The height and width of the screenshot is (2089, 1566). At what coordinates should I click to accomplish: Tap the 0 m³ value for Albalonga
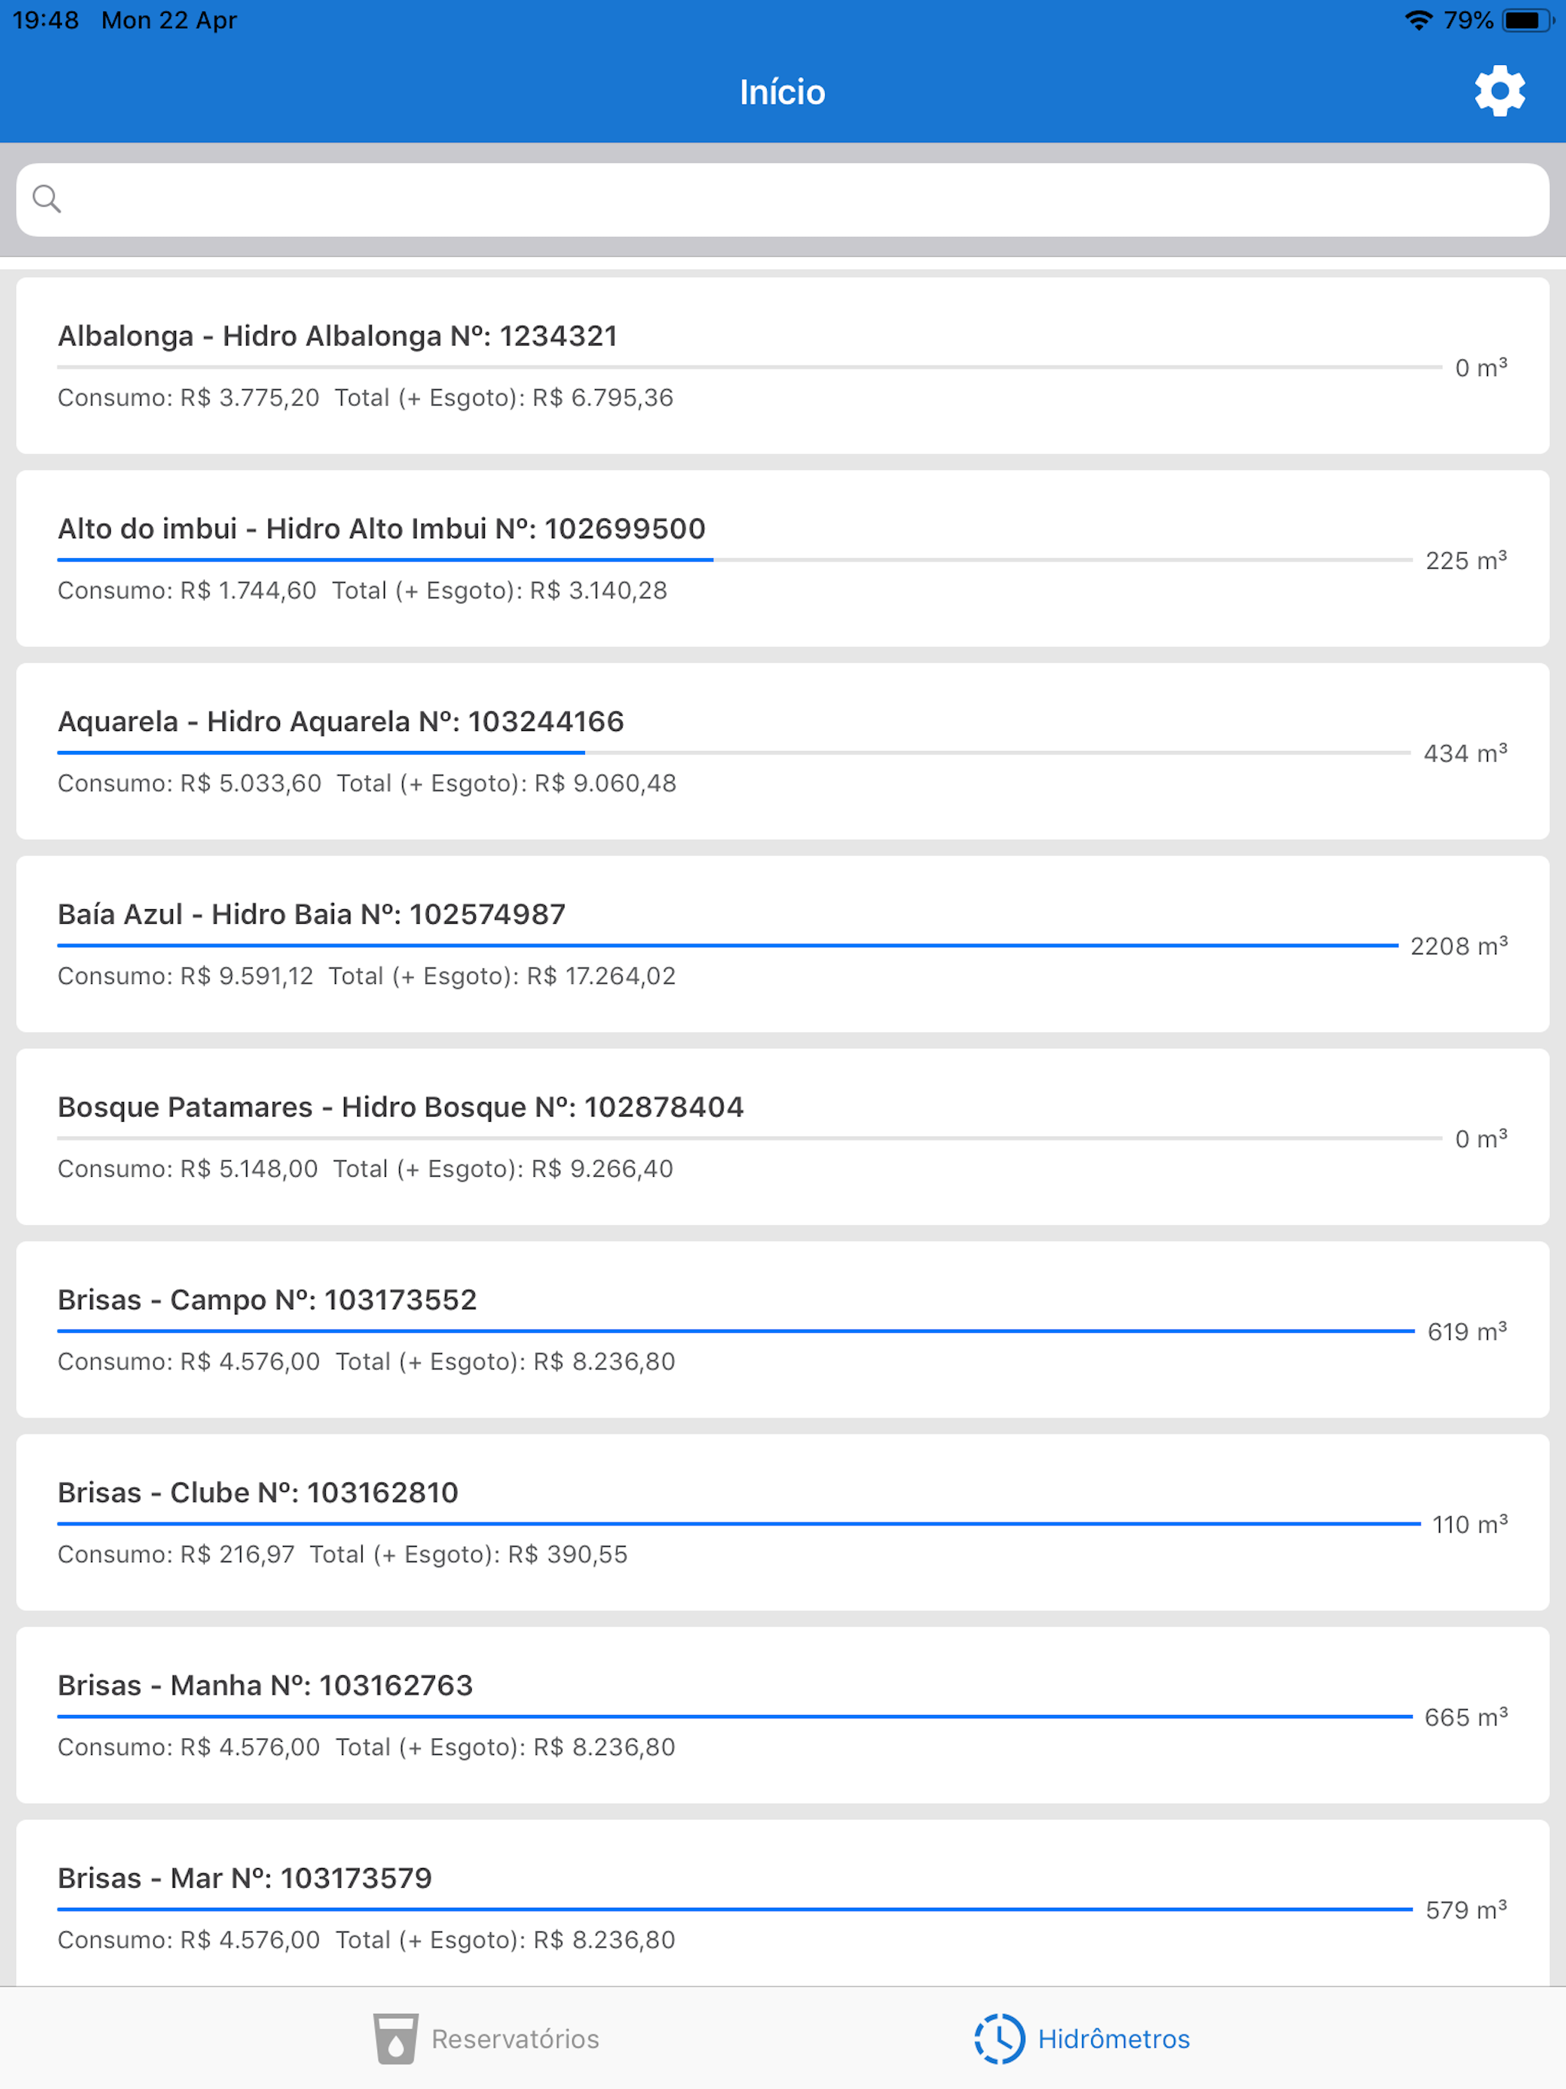[1481, 367]
